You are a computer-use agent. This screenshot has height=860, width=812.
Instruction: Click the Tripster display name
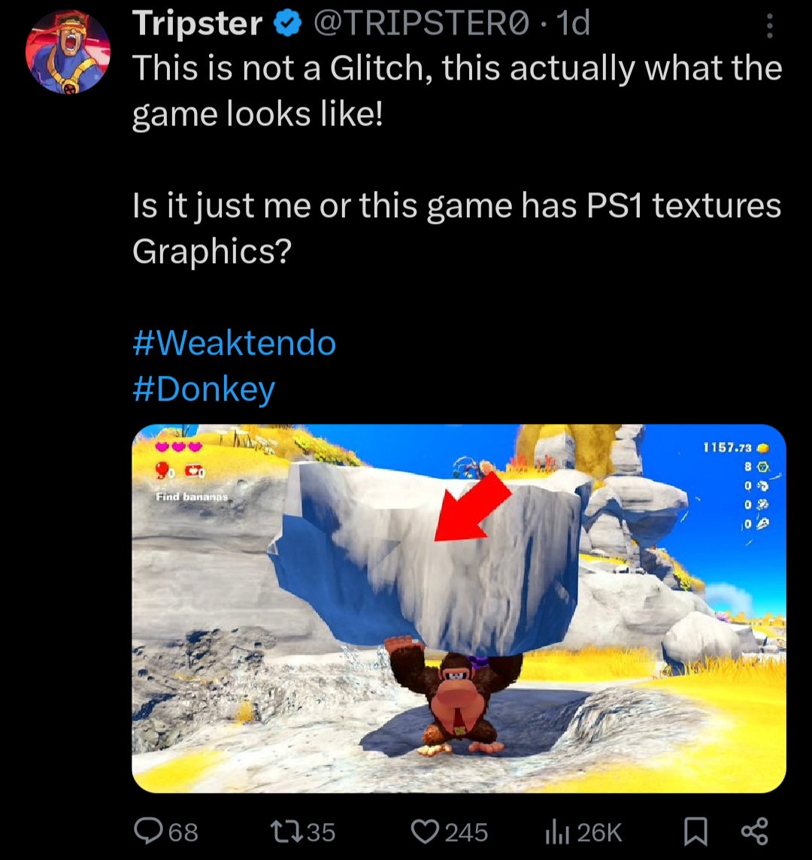pyautogui.click(x=198, y=23)
